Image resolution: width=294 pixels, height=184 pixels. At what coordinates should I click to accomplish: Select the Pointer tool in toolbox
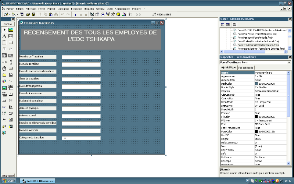click(4, 30)
